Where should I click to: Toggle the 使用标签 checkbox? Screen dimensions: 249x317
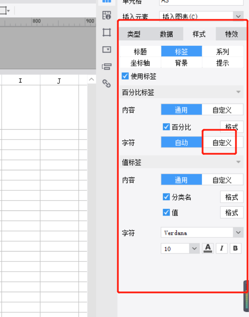[x=125, y=76]
